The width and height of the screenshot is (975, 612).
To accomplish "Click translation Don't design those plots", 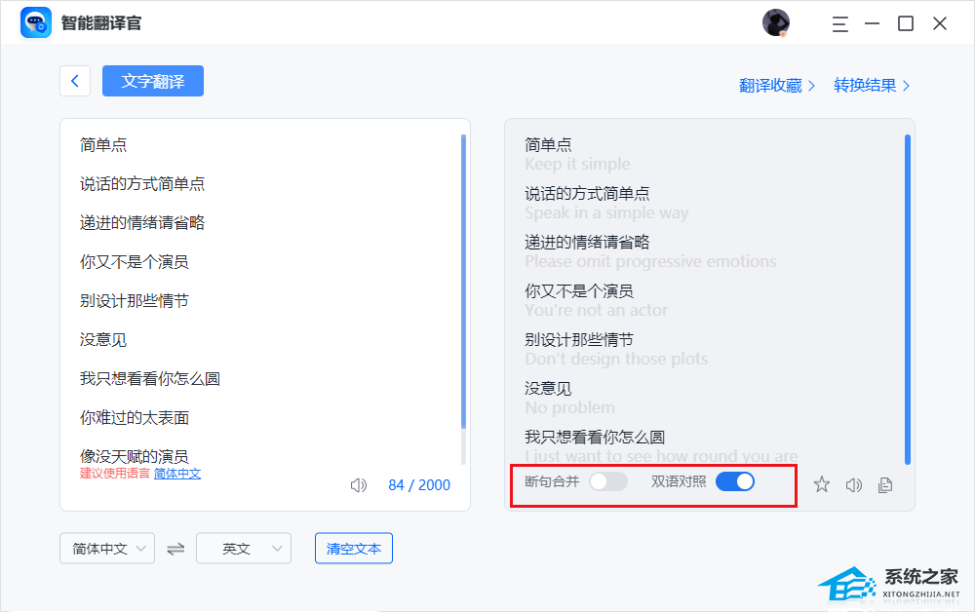I will 616,360.
